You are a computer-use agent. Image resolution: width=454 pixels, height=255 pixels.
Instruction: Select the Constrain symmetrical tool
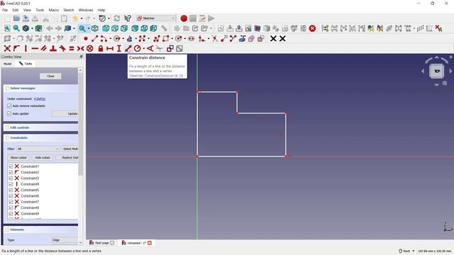[x=80, y=49]
